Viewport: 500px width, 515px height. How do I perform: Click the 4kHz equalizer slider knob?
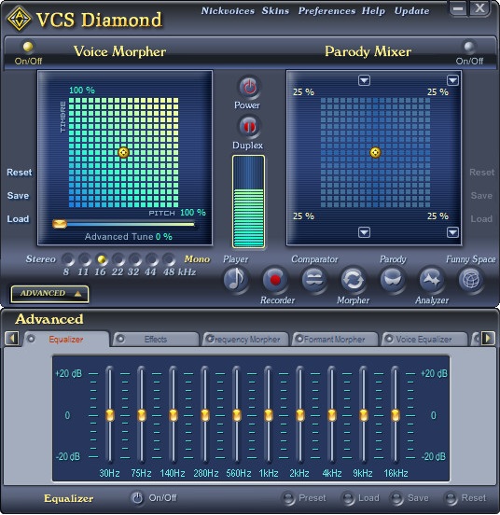tap(331, 415)
